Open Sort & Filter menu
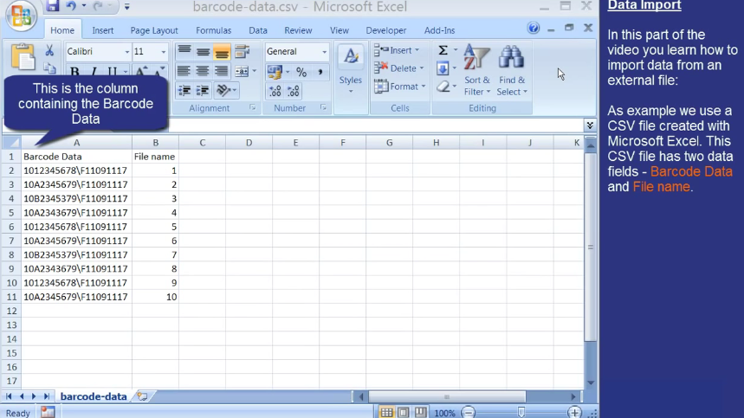This screenshot has width=744, height=418. (477, 71)
